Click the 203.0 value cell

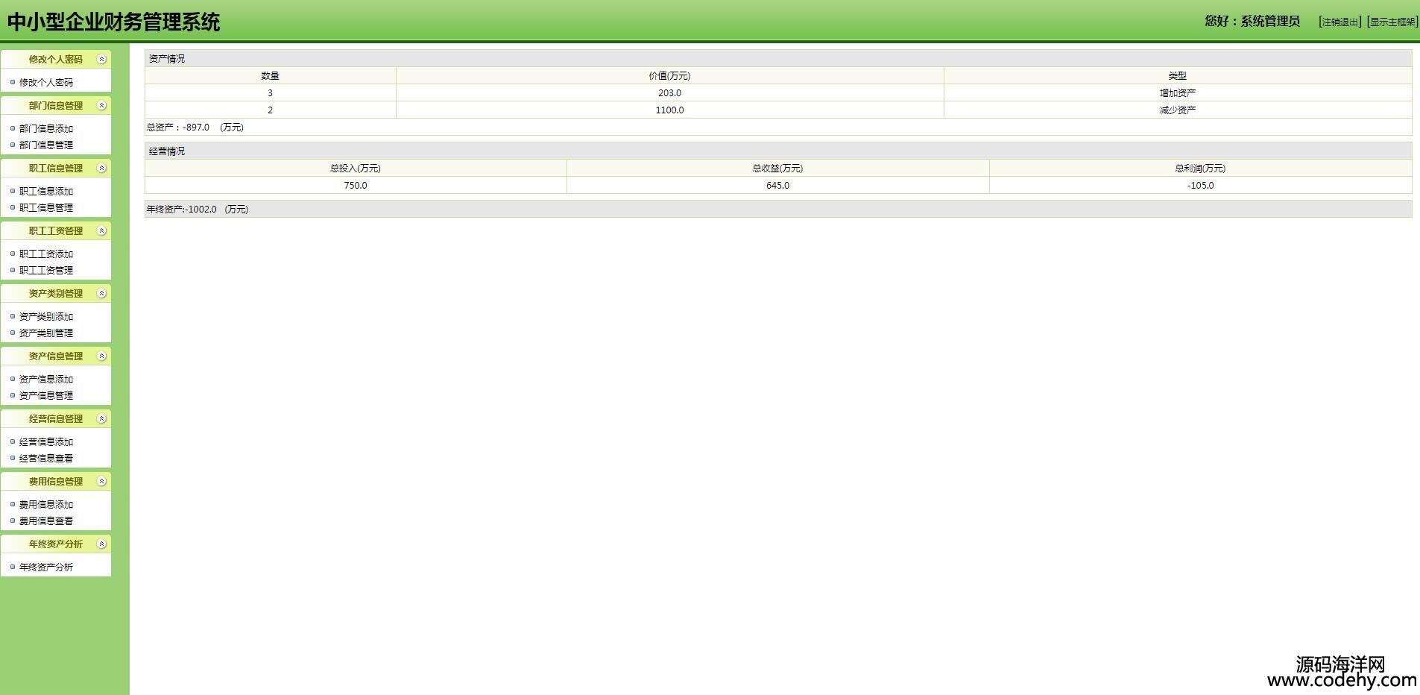click(669, 93)
